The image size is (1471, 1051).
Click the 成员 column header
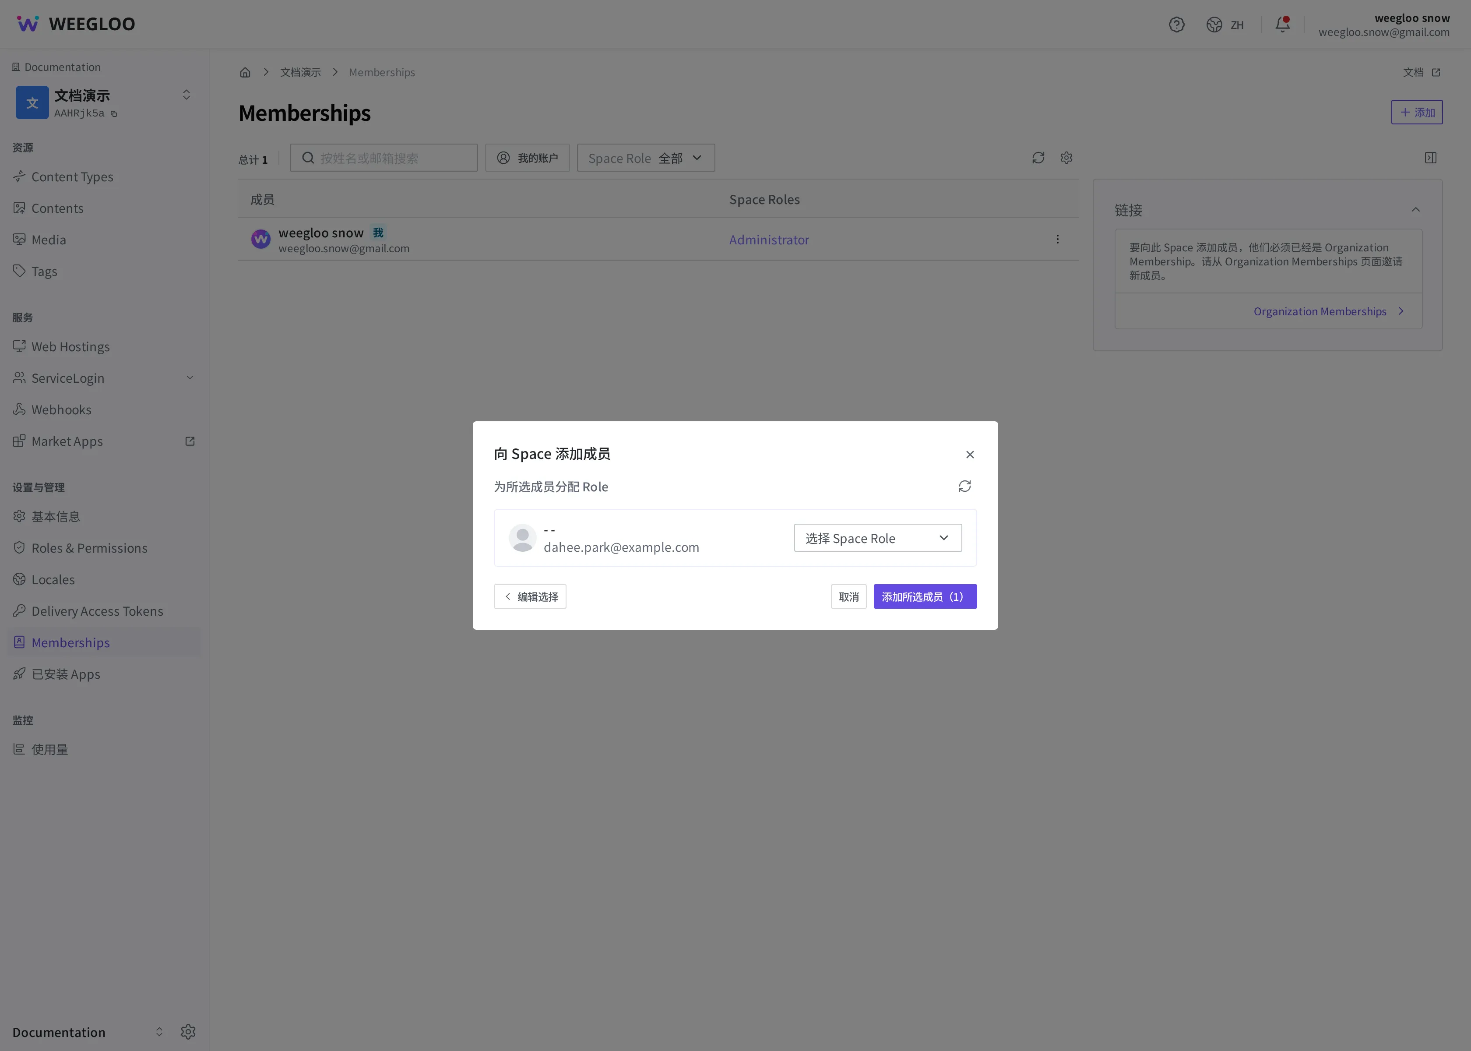pyautogui.click(x=262, y=199)
